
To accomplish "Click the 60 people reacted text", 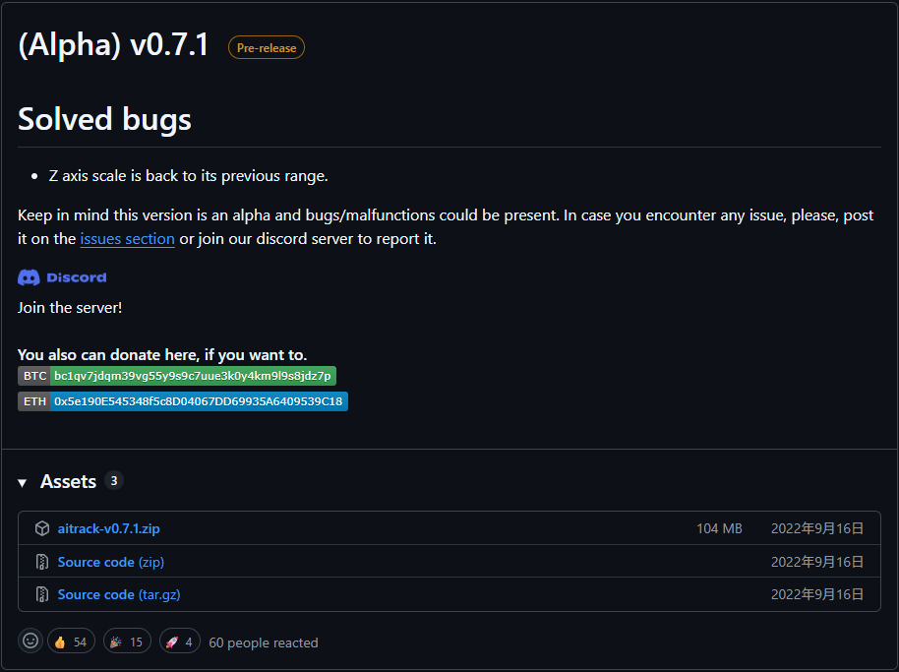I will pyautogui.click(x=264, y=641).
